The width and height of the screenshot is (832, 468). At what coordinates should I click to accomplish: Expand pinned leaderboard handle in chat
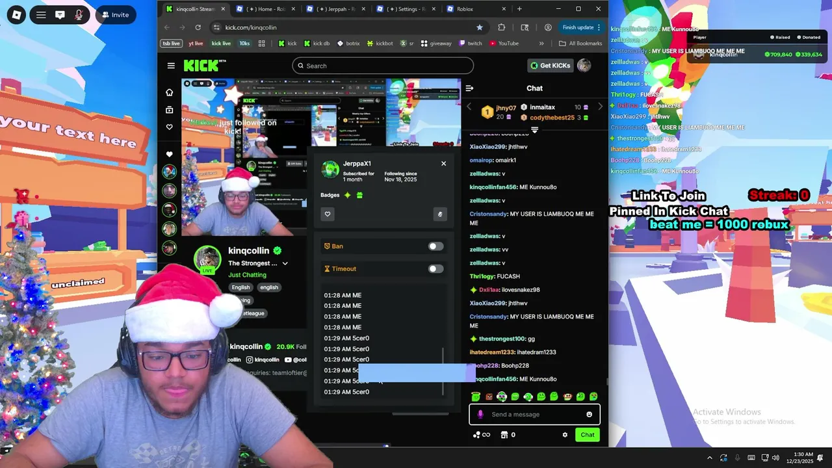[x=534, y=130]
